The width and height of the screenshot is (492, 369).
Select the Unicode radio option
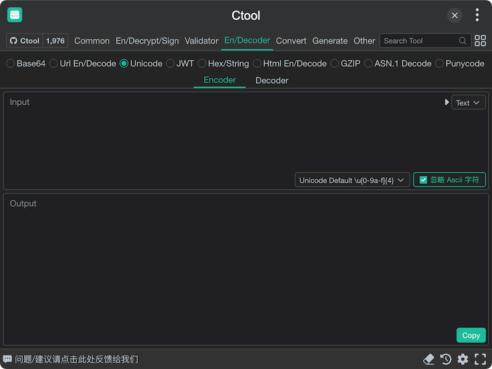(x=141, y=63)
